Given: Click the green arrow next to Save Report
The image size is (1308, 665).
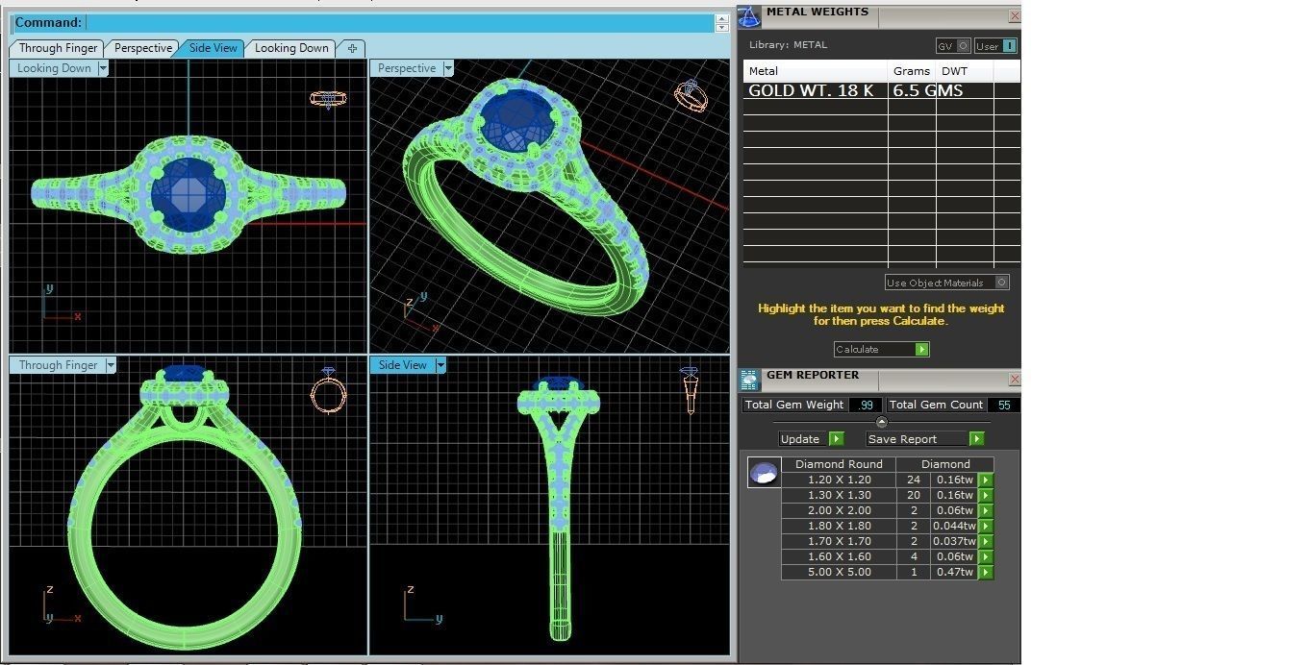Looking at the screenshot, I should point(976,439).
